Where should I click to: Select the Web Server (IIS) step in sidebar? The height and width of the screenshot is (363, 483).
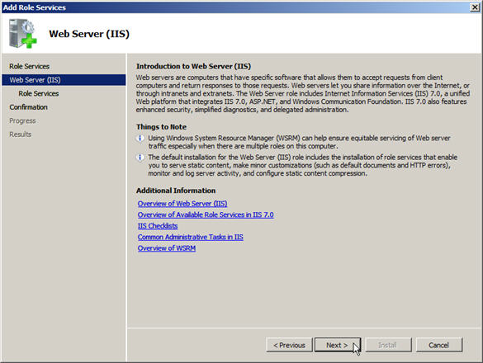(x=64, y=80)
